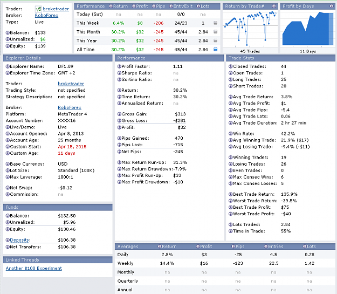The image size is (337, 294).
Task: Click info icon beside Closed Trades
Action: pos(231,66)
